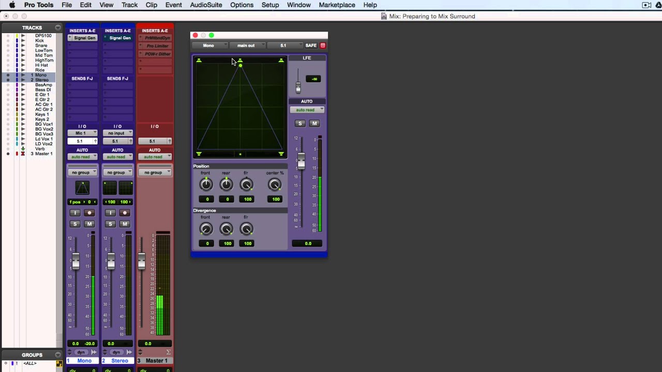The width and height of the screenshot is (662, 372).
Task: Open the Setup menu
Action: tap(270, 5)
